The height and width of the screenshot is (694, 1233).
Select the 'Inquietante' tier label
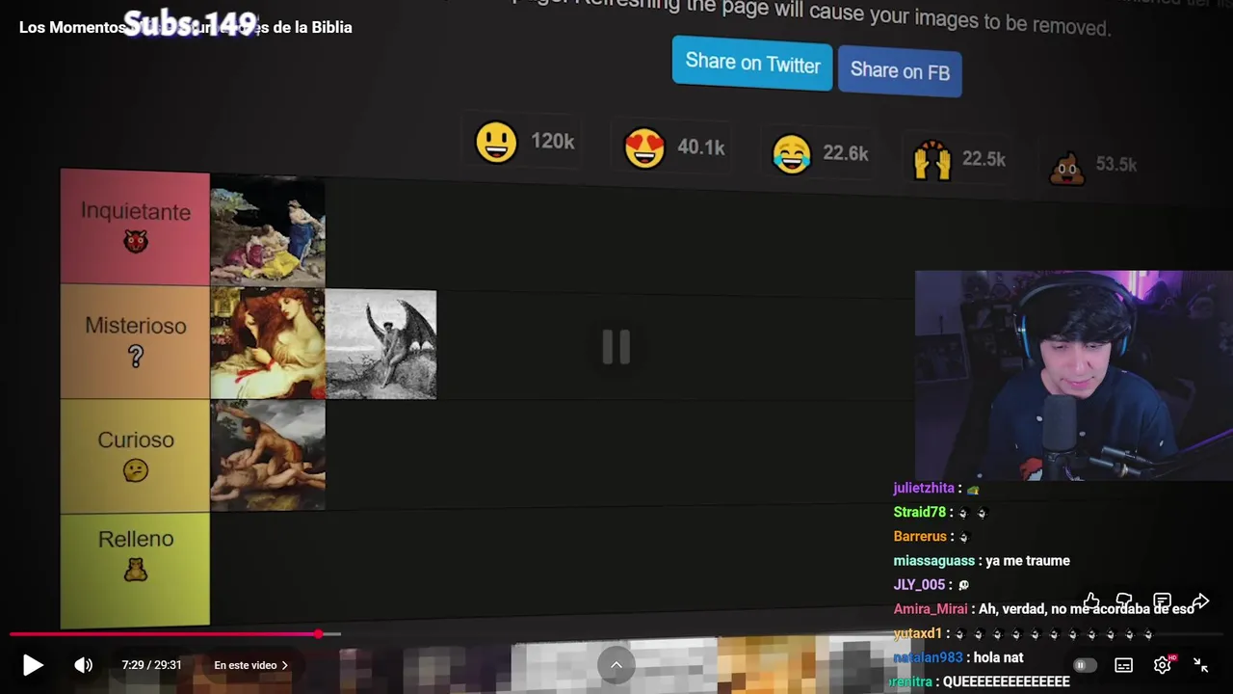coord(135,227)
